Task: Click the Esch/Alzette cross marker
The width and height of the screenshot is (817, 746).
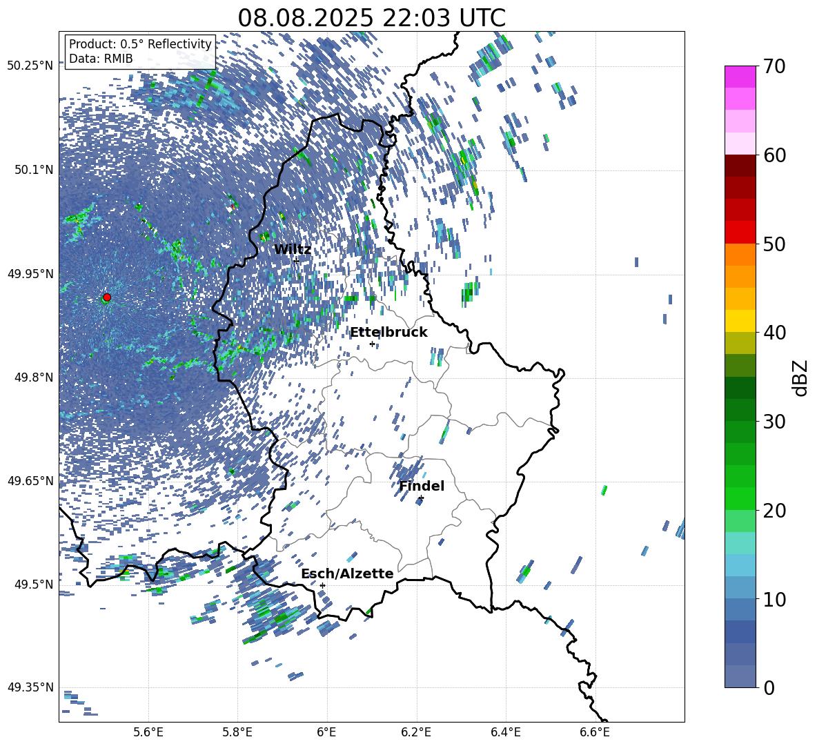Action: coord(322,585)
